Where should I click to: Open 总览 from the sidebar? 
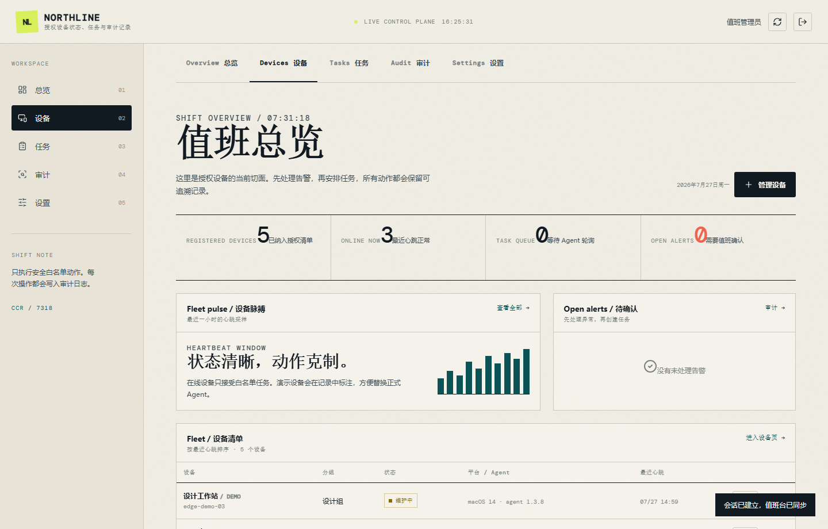(x=71, y=90)
